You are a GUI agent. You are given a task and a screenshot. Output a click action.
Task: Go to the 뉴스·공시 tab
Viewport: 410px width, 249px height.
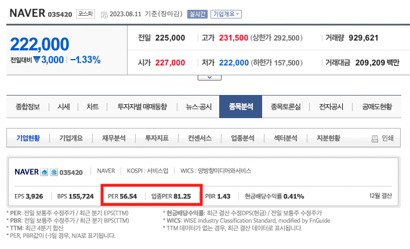click(199, 107)
